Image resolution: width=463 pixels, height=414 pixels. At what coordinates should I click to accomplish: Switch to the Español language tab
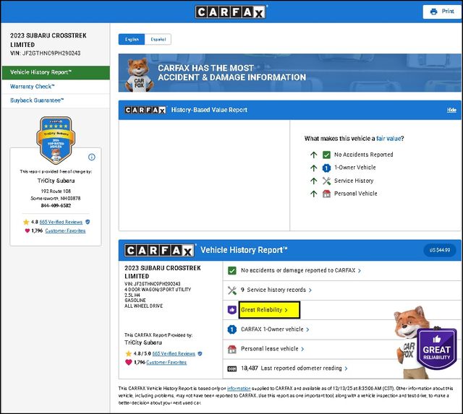tap(158, 40)
